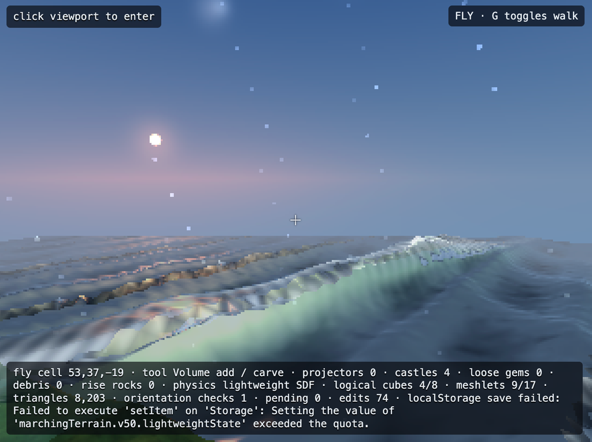592x442 pixels.
Task: Select the "fly cell 53,37,-19" readout
Action: [68, 373]
